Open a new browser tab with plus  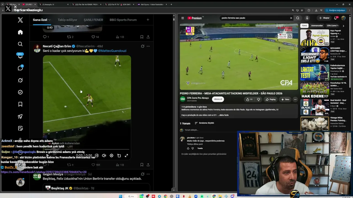[171, 4]
